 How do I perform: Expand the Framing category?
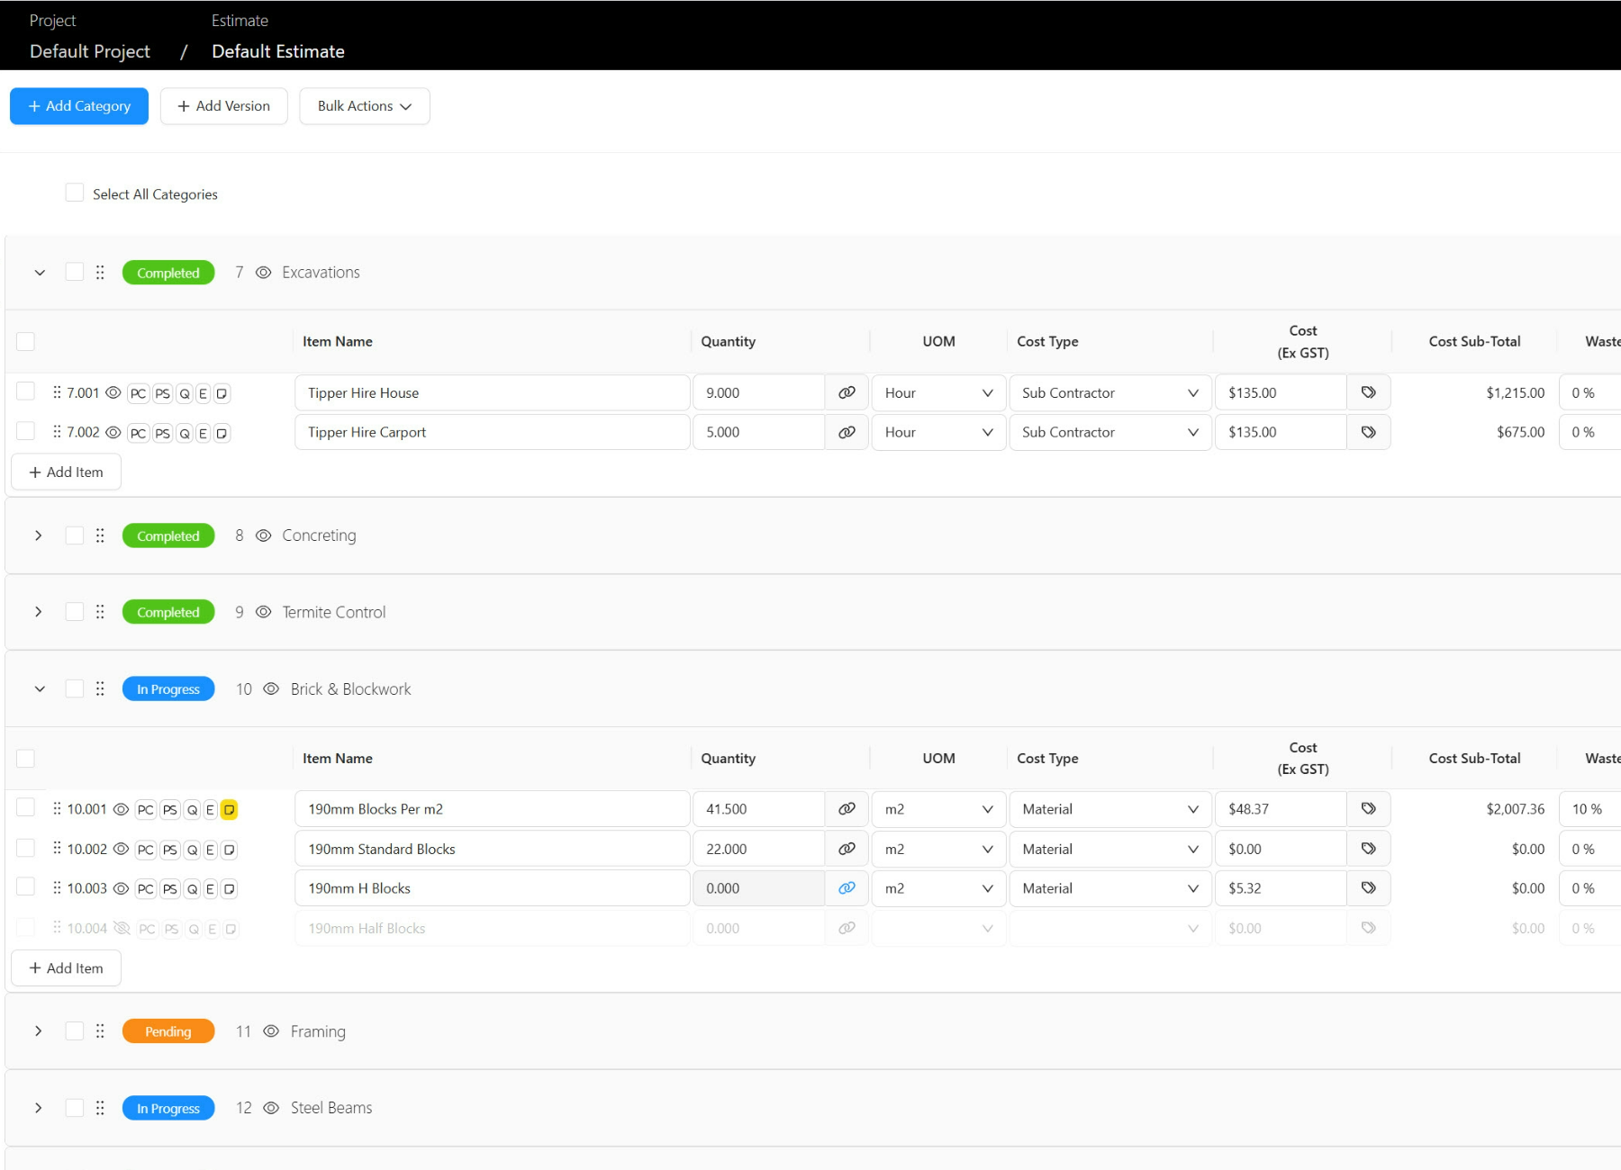click(38, 1031)
